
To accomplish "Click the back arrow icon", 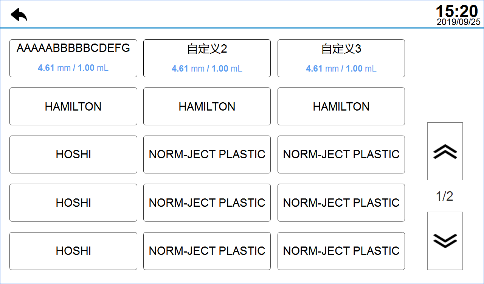I will 19,15.
